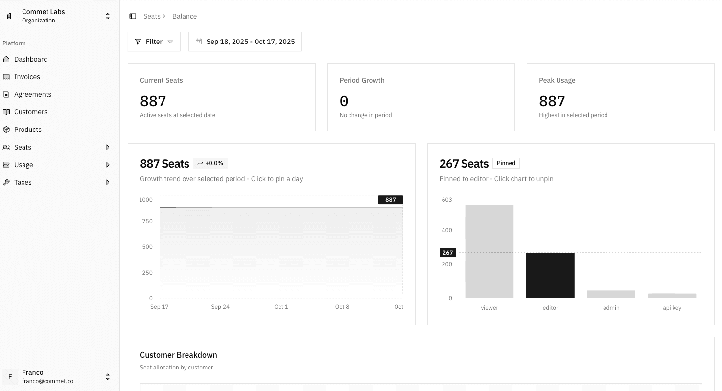
Task: Select the Products icon in the sidebar
Action: click(x=7, y=129)
